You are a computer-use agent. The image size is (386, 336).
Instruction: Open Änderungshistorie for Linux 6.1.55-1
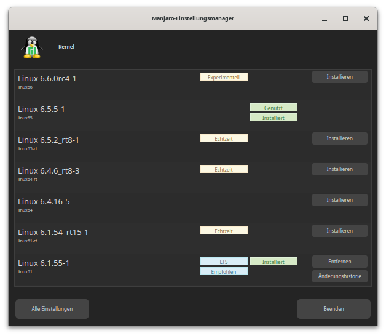339,276
